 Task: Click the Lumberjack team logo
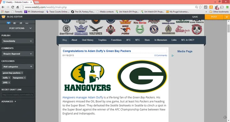coord(183,30)
